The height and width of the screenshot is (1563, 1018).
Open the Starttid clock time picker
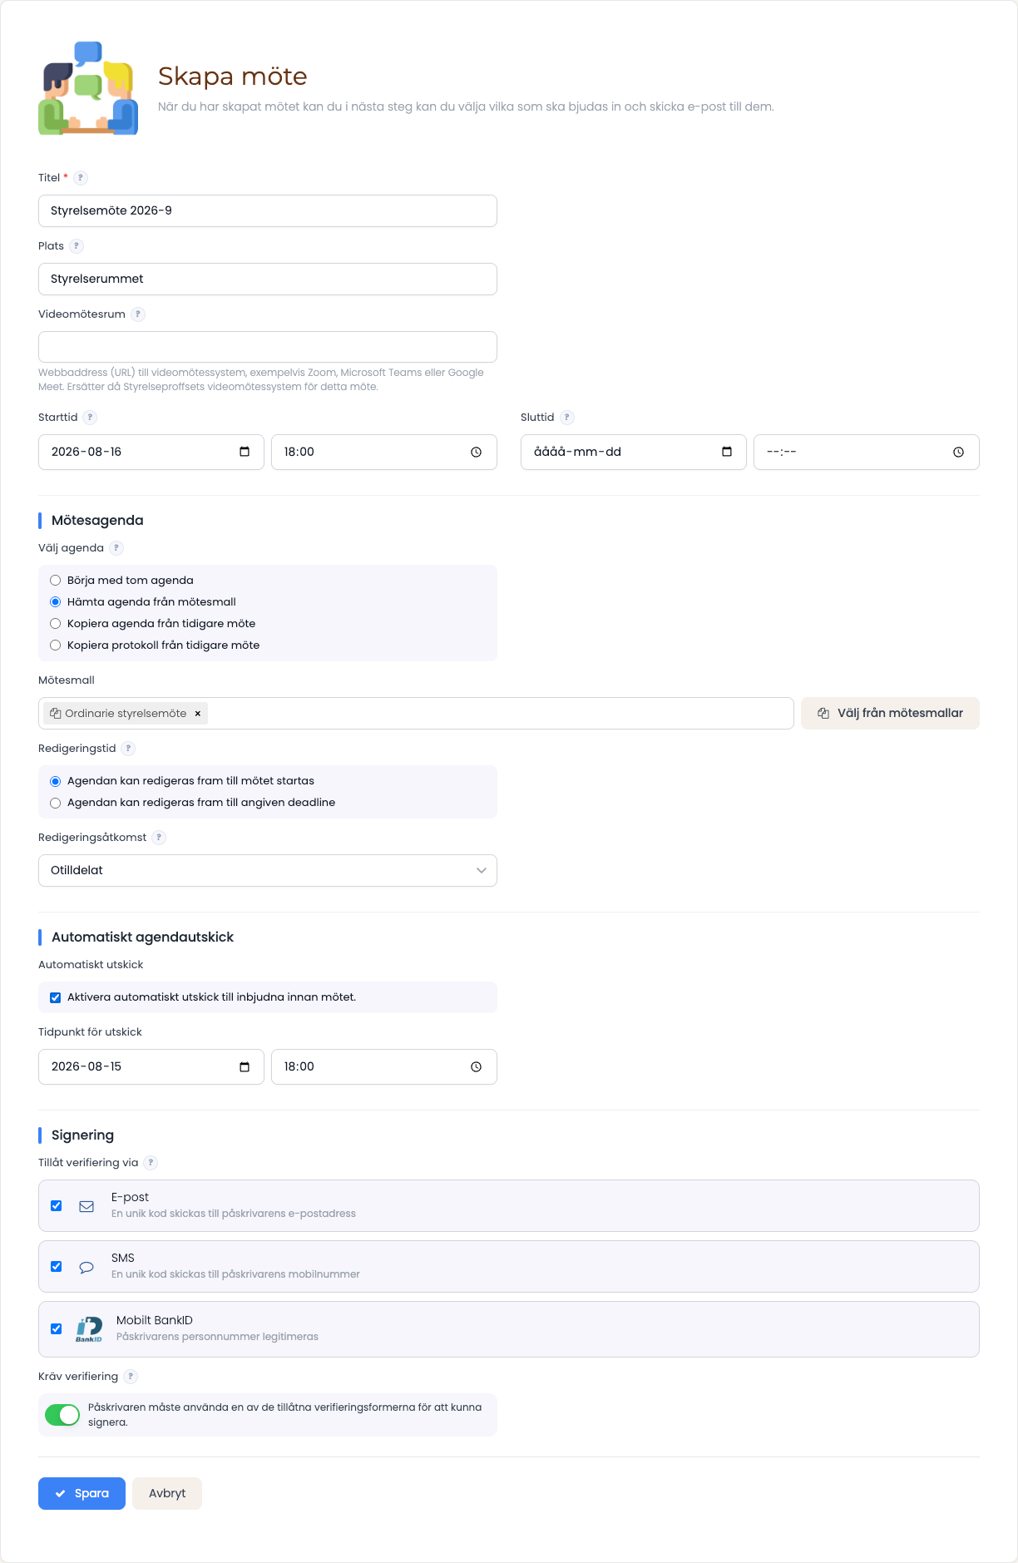tap(476, 452)
